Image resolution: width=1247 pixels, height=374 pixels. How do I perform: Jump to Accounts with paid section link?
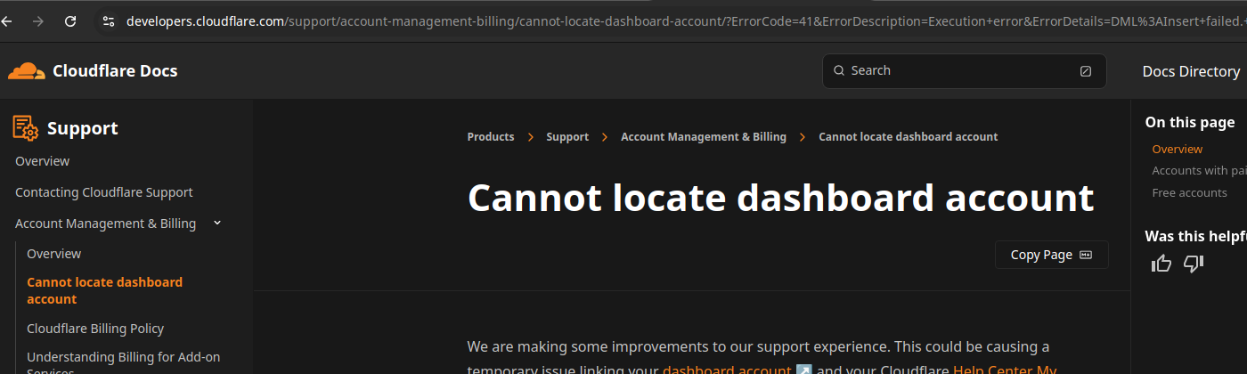pyautogui.click(x=1199, y=171)
